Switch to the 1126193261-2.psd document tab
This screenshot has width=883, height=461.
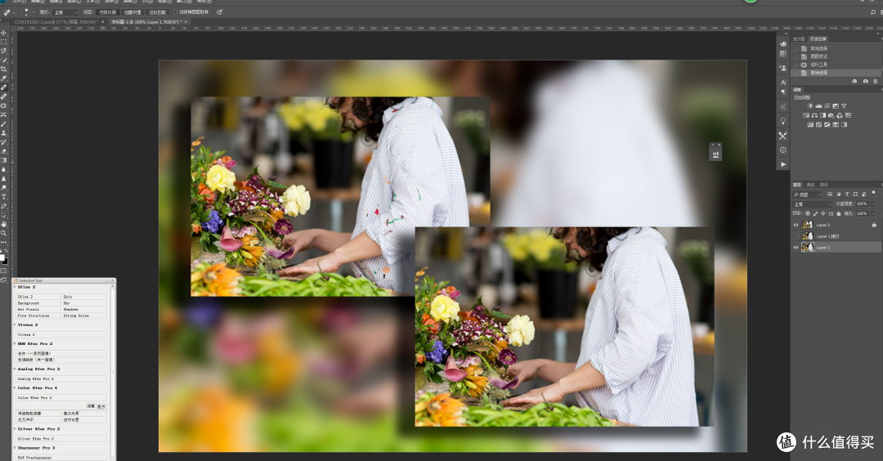pos(56,22)
